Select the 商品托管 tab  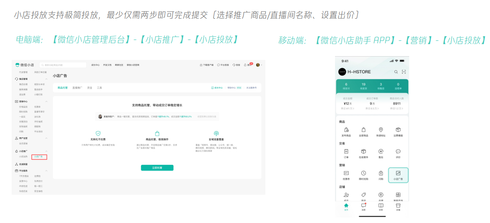click(x=62, y=88)
